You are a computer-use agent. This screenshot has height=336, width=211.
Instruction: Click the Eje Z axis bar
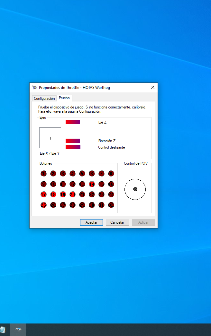click(73, 122)
